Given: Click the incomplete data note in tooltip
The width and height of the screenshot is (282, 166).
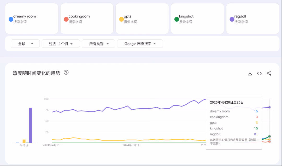Looking at the screenshot, I should tap(233, 141).
